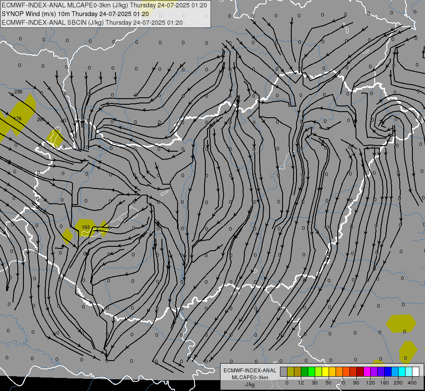This screenshot has height=391, width=425.
Task: Click the legend's J/kg unit label
Action: 250,384
